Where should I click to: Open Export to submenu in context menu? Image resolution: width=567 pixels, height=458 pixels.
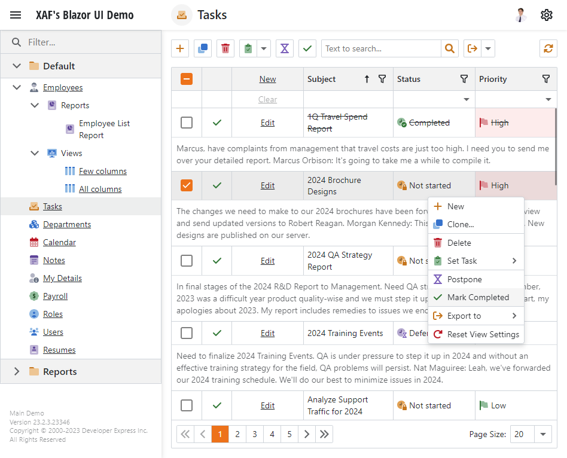point(476,316)
